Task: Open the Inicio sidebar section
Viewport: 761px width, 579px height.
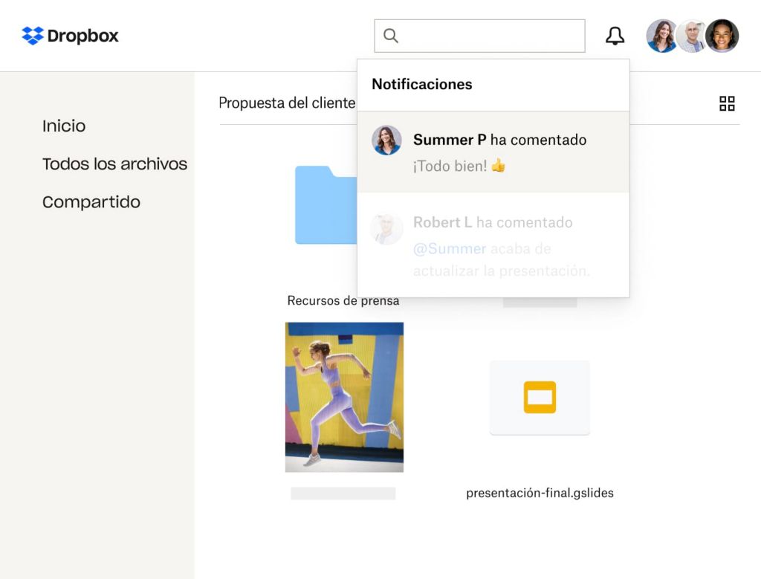Action: click(64, 126)
